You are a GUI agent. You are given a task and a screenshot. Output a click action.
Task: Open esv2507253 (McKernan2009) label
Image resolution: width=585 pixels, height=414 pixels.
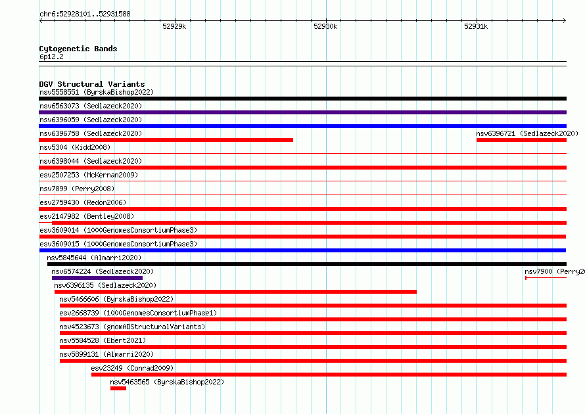coord(89,175)
